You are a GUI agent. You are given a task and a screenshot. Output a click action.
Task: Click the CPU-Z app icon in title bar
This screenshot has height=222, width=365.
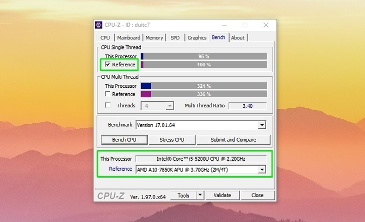(99, 25)
